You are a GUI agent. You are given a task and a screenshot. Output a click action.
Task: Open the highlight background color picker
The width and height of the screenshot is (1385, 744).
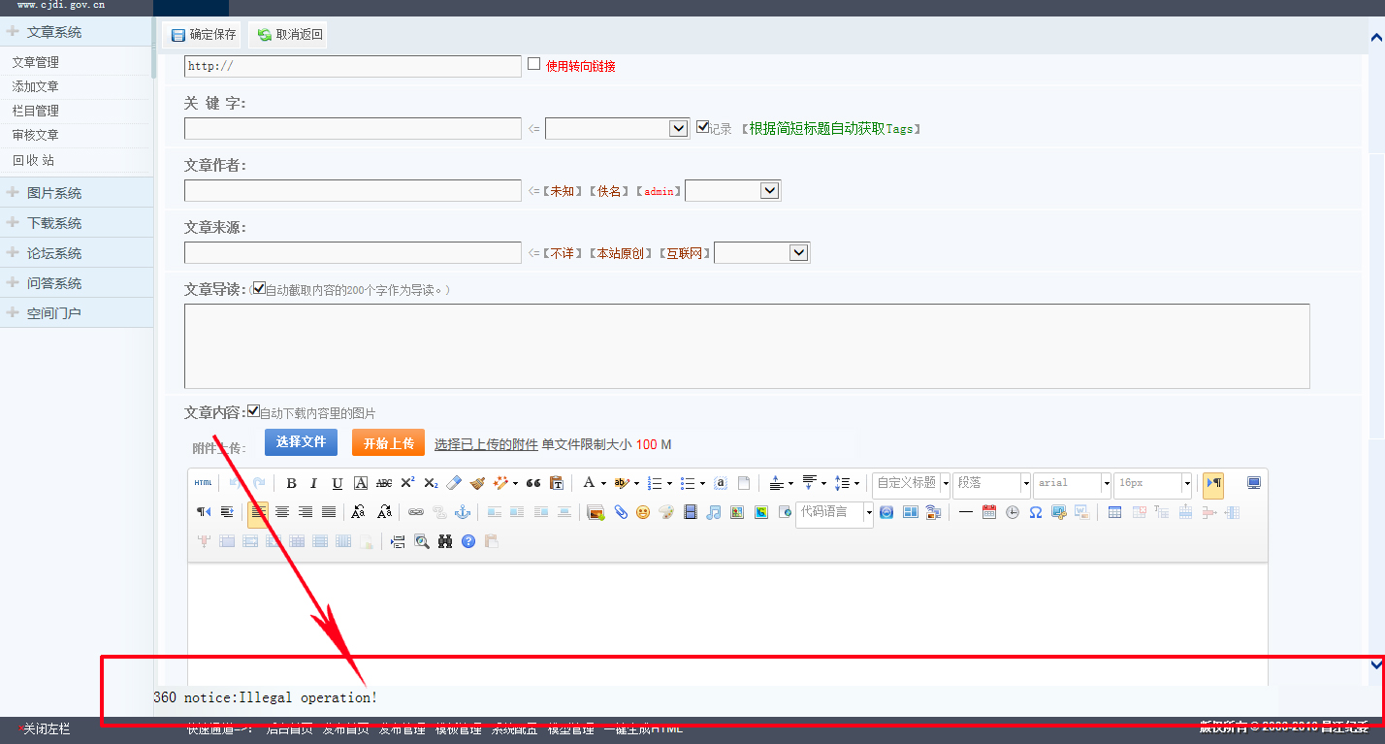pos(622,483)
